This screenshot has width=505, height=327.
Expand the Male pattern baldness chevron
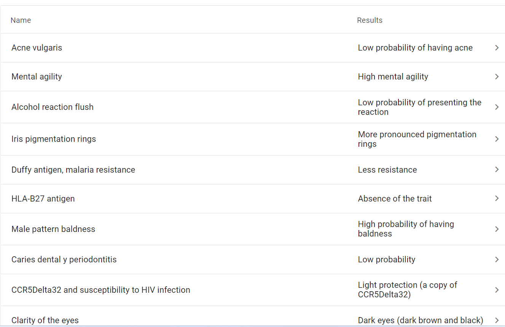(497, 229)
